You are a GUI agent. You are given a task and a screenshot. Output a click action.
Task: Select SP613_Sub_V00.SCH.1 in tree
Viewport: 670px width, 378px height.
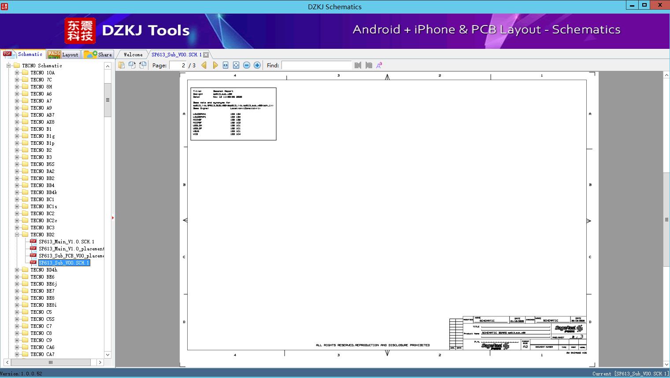click(64, 263)
